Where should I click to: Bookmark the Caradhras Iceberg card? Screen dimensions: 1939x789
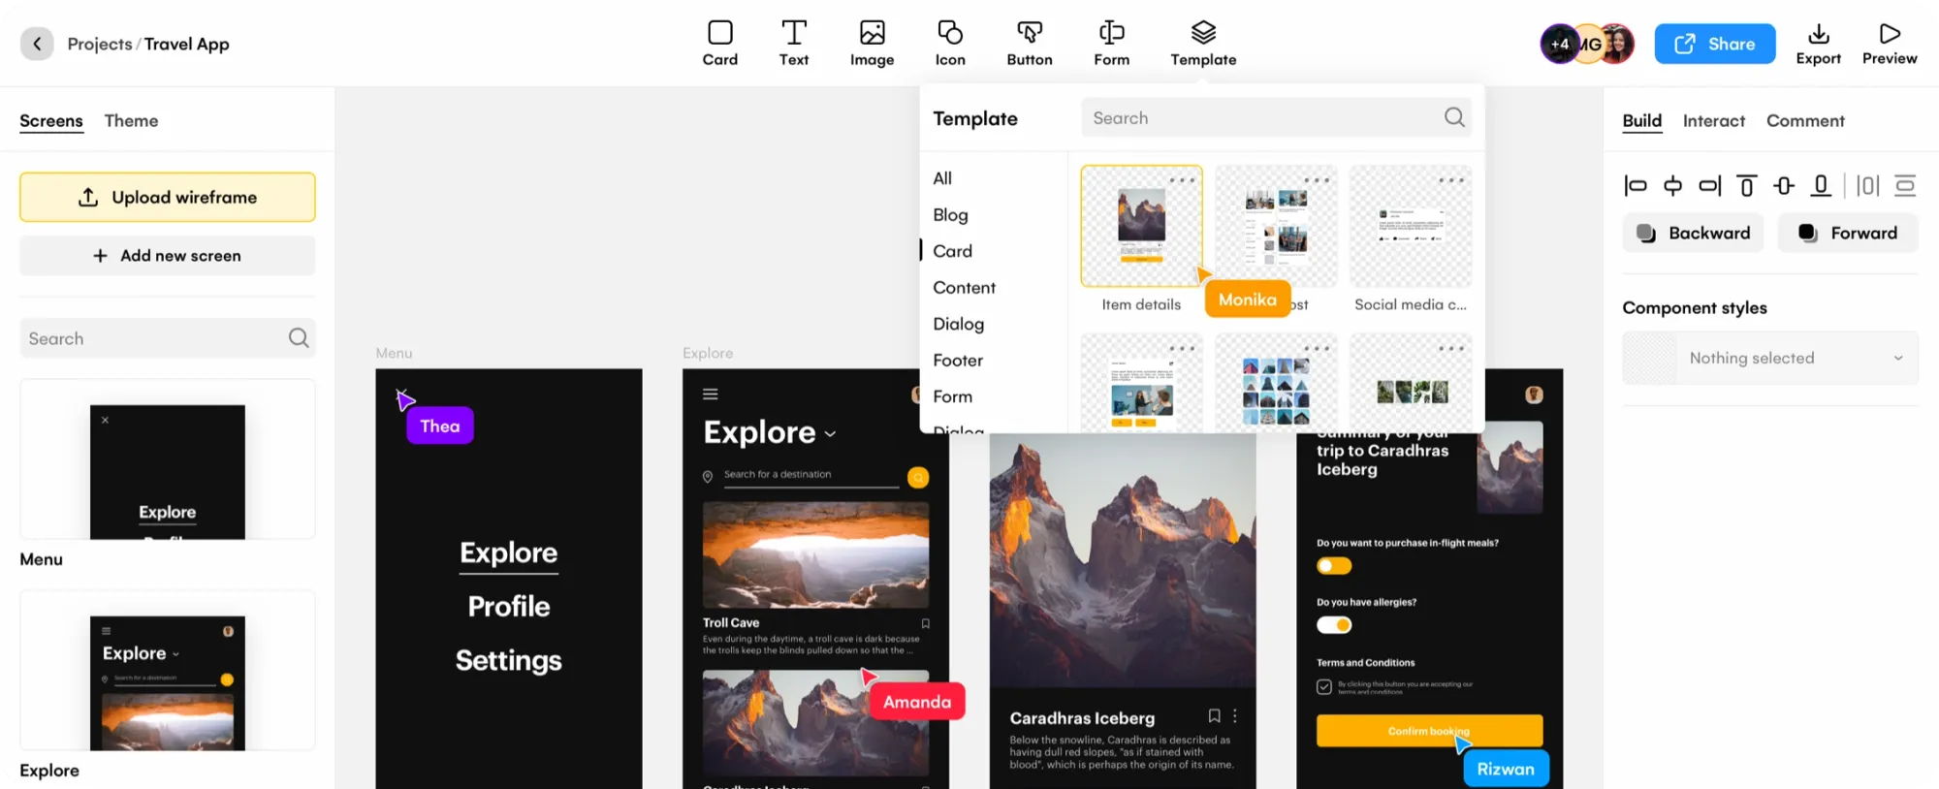tap(1214, 716)
